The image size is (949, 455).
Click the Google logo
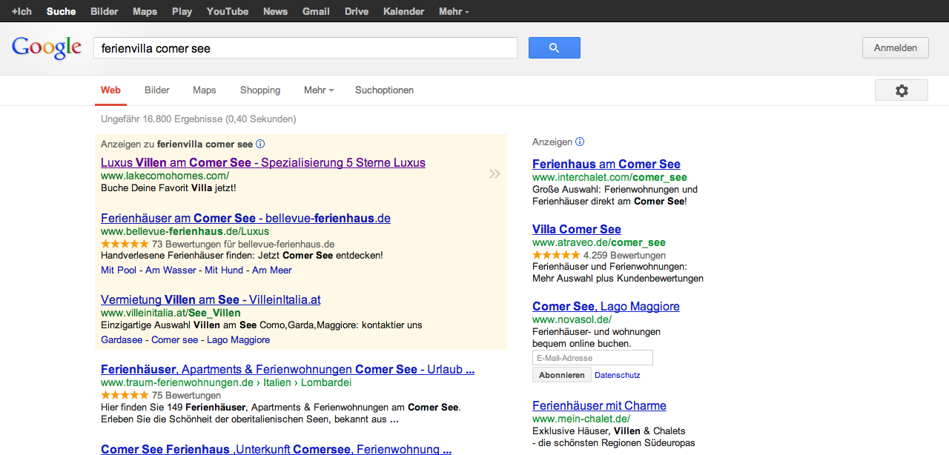click(47, 48)
